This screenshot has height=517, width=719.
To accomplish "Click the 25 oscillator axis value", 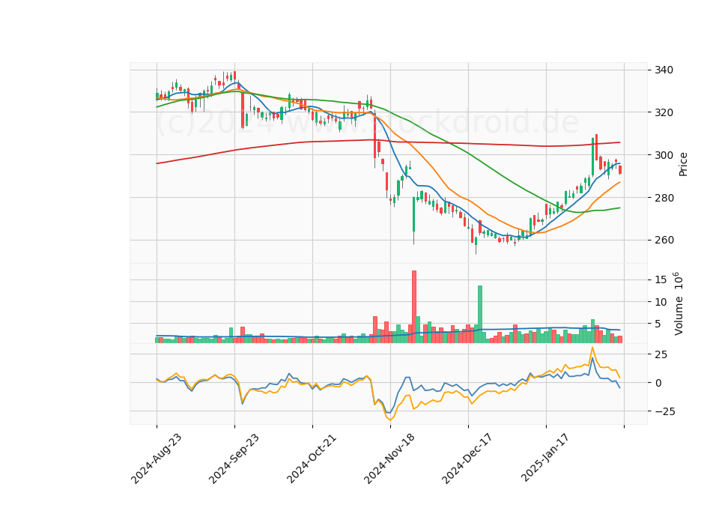I will point(661,354).
